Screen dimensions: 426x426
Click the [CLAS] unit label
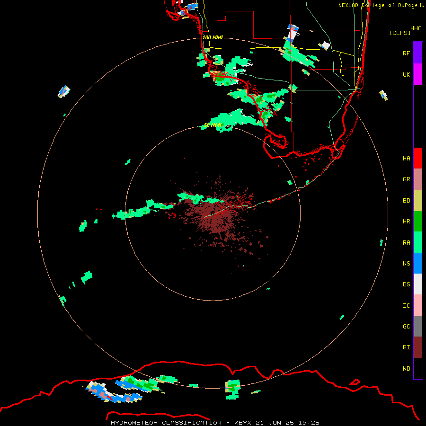(x=400, y=33)
